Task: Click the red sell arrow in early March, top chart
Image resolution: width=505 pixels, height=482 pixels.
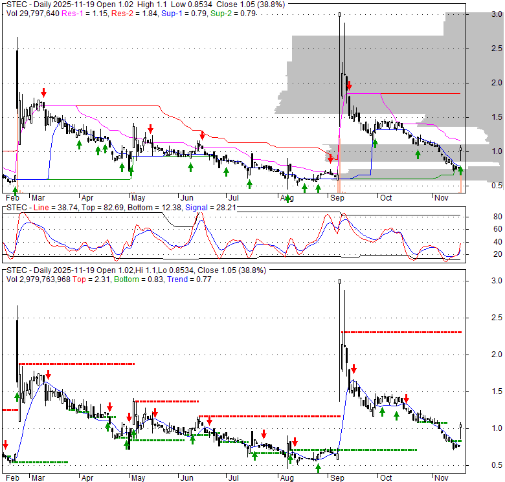Action: coord(44,93)
